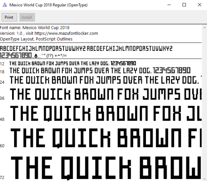
Task: Close the Mexico World Cup 2018 window
Action: pyautogui.click(x=199, y=5)
